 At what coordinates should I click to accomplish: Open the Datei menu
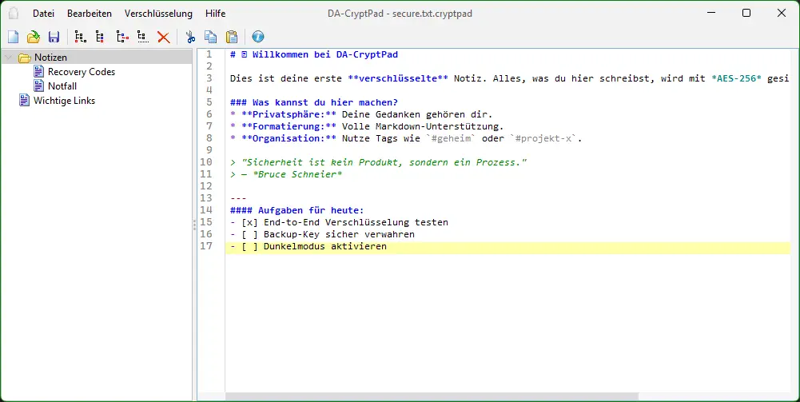(43, 14)
